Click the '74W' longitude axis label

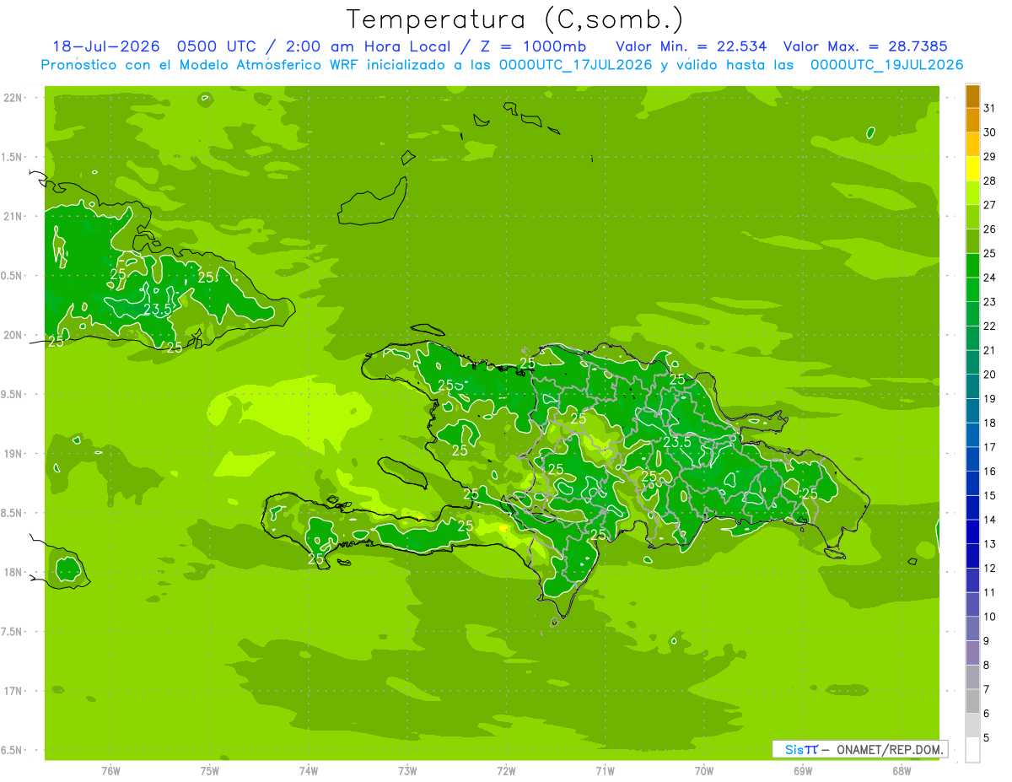coord(308,771)
